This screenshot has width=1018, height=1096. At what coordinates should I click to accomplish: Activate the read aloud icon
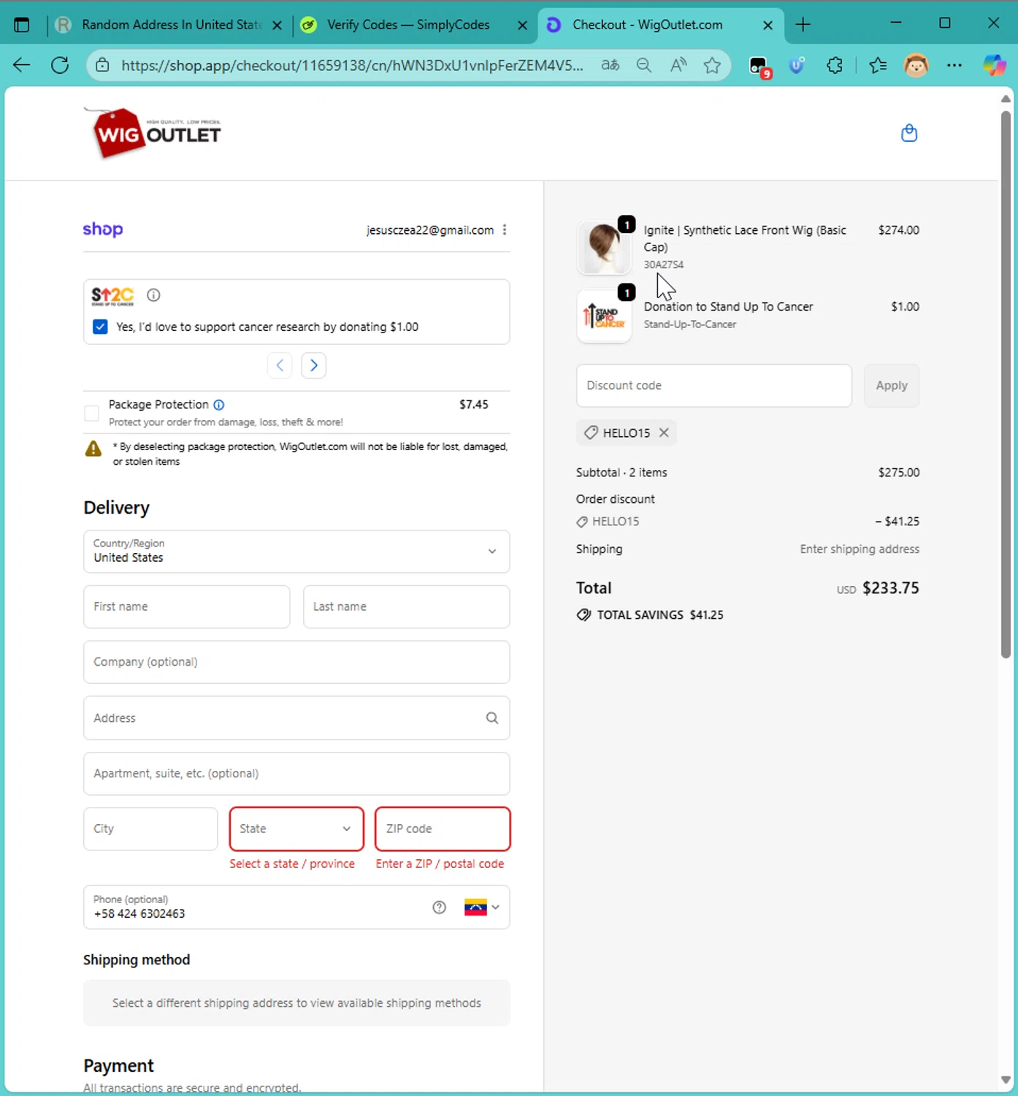(x=678, y=65)
